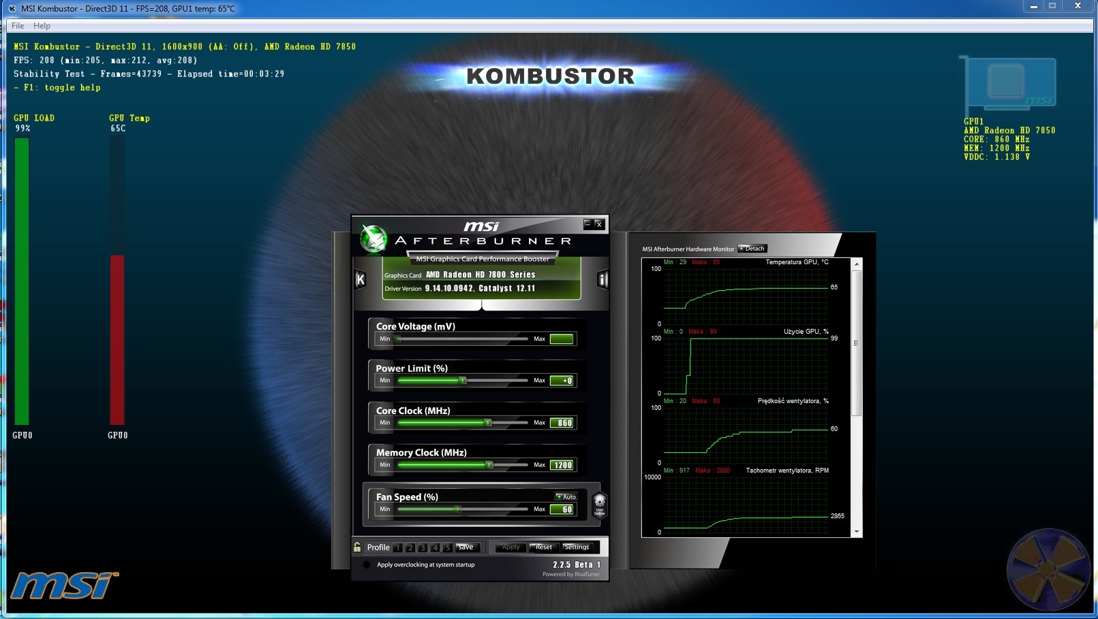Screen dimensions: 1098x619
Task: Select profile slot 1
Action: point(398,547)
